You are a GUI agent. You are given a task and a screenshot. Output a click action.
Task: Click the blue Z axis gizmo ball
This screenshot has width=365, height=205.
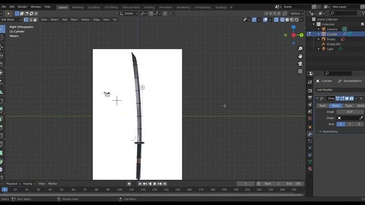click(x=294, y=27)
